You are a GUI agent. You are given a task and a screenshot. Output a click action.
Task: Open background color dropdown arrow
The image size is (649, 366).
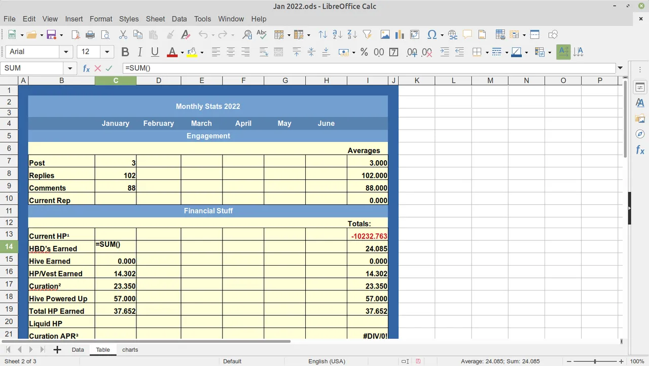tap(202, 52)
